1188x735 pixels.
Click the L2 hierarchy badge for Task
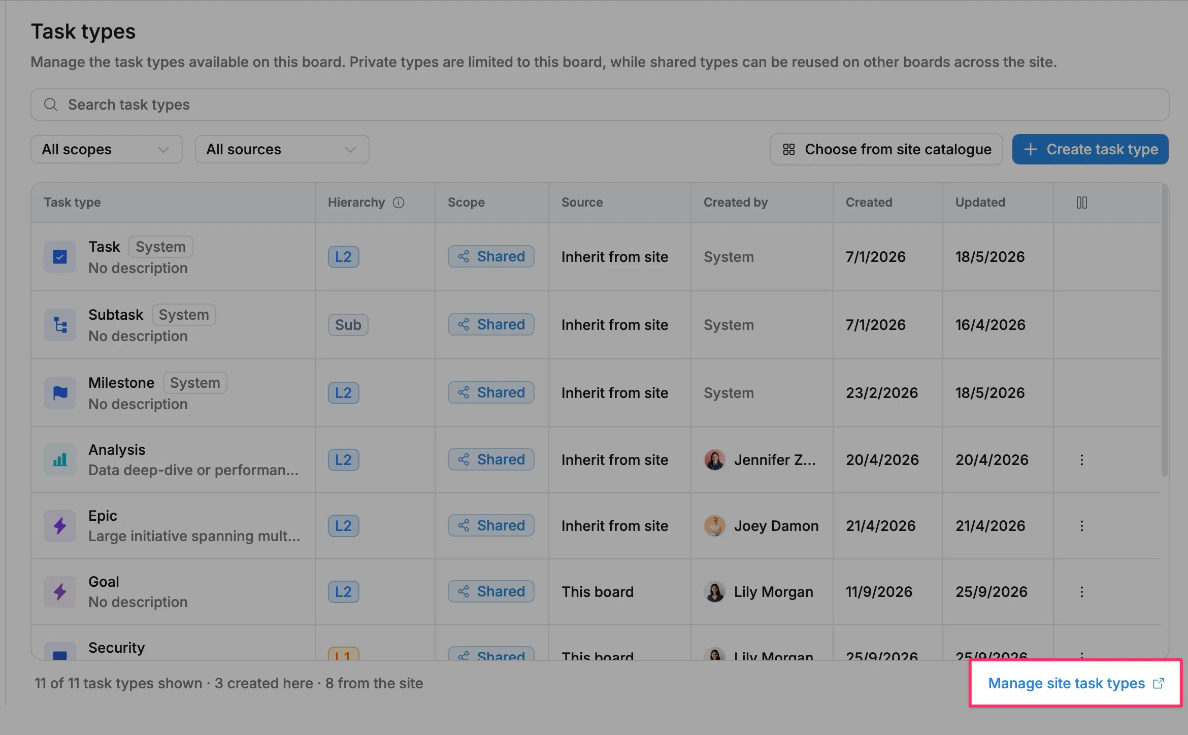(344, 257)
